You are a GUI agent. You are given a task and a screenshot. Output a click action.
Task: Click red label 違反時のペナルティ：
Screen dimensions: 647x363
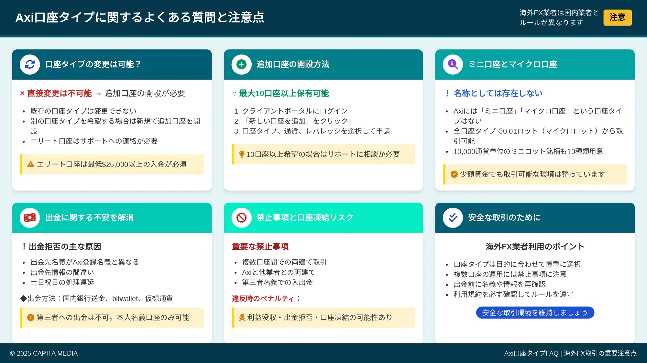[267, 298]
